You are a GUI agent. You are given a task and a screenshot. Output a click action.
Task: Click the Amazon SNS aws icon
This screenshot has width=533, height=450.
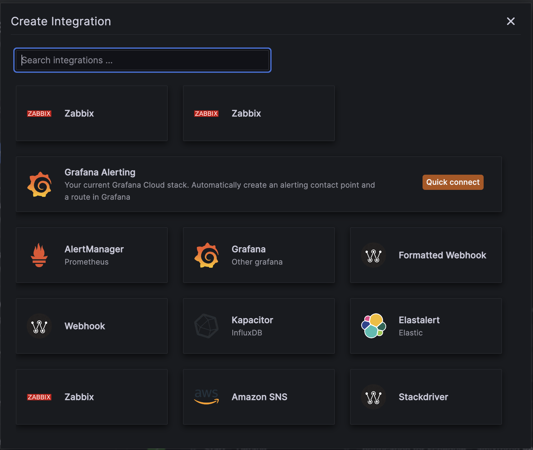(x=207, y=397)
